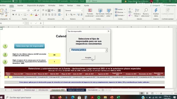Add a new sheet with plus icon
177x99 pixels.
point(103,90)
